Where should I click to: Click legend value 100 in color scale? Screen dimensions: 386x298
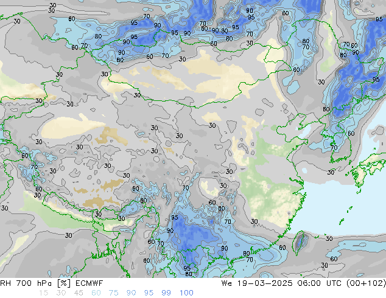click(x=186, y=293)
